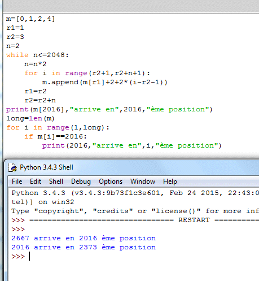Viewport: 259px width, 281px height.
Task: Click the 'r2=r2+n' code line
Action: [40, 100]
